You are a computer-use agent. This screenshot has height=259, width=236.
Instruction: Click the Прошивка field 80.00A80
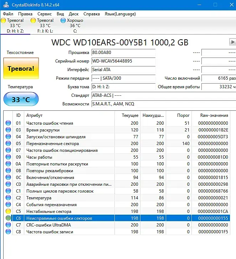click(x=123, y=53)
